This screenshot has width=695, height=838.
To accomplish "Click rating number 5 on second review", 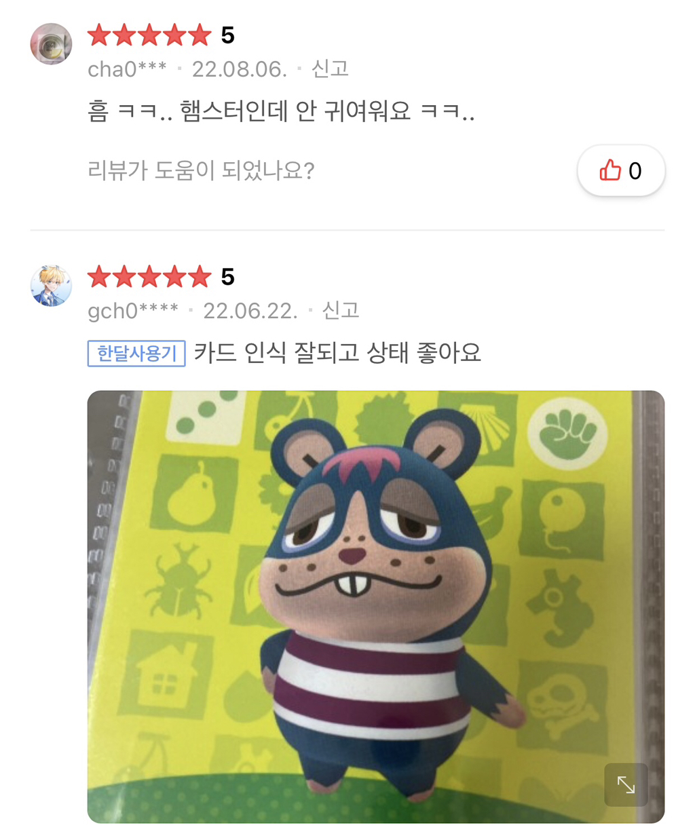I will [228, 277].
